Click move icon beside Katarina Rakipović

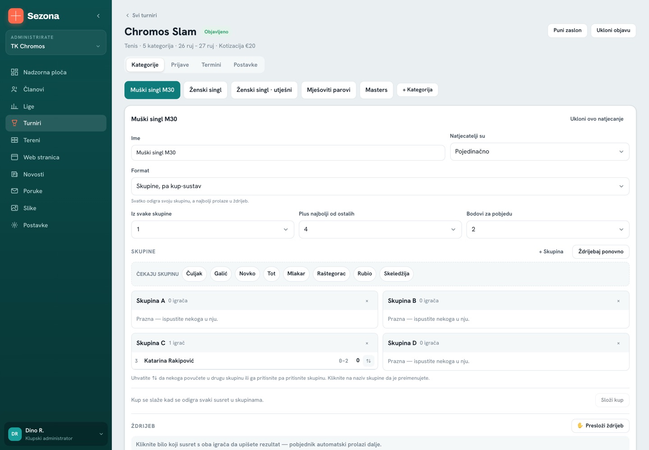click(369, 361)
